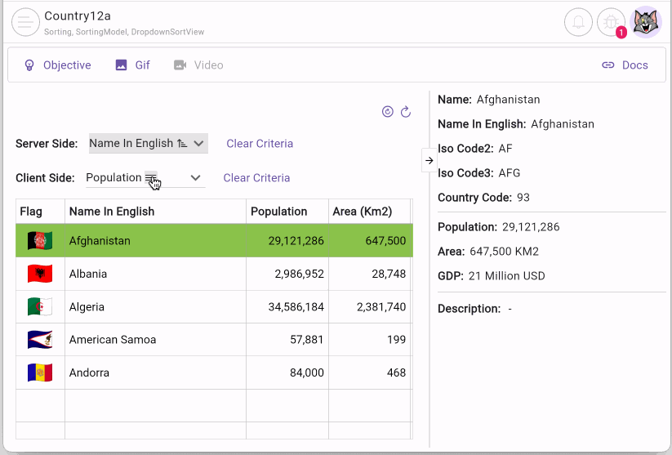The image size is (672, 455).
Task: Click the Albania flag thumbnail
Action: [40, 274]
